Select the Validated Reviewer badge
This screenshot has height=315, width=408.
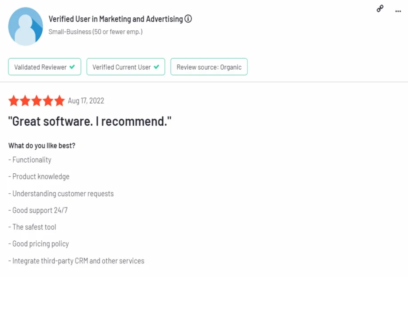[x=44, y=67]
